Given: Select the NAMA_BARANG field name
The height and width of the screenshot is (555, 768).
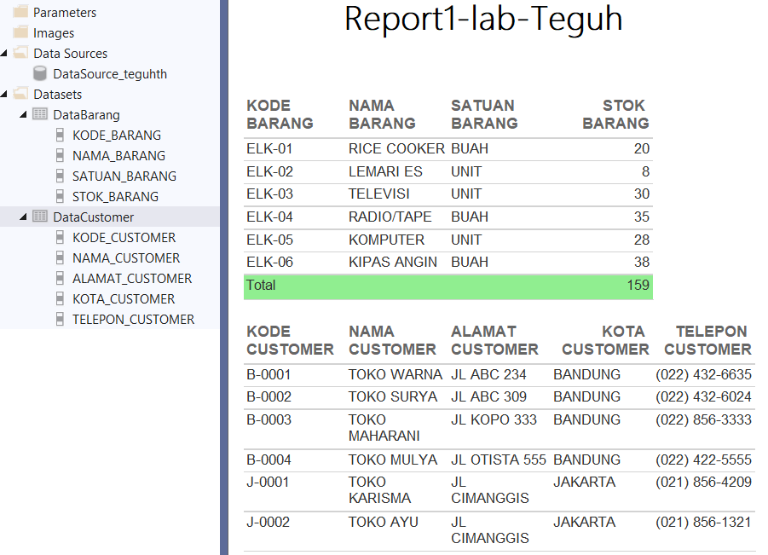Looking at the screenshot, I should [x=119, y=156].
